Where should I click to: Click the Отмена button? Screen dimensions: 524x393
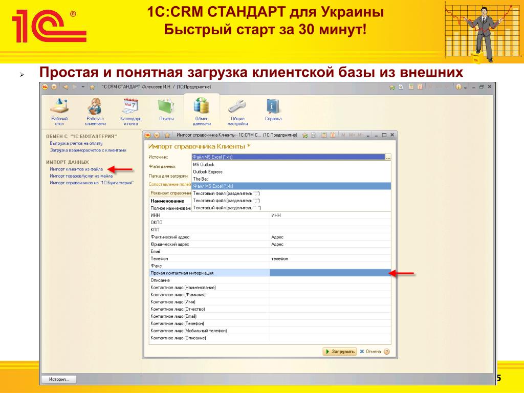pyautogui.click(x=370, y=352)
